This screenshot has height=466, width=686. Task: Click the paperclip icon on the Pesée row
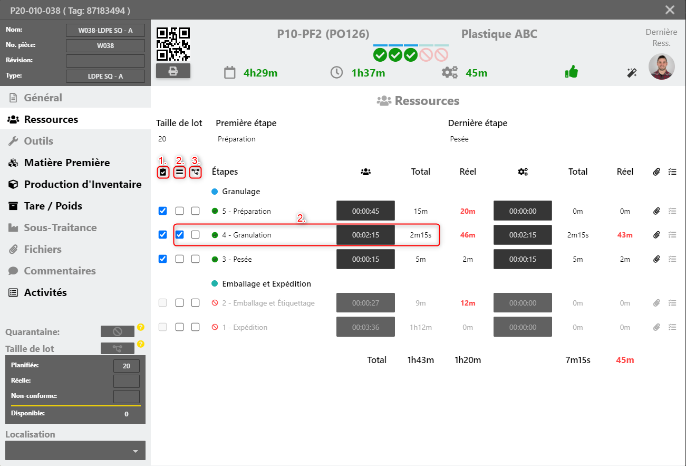coord(656,259)
